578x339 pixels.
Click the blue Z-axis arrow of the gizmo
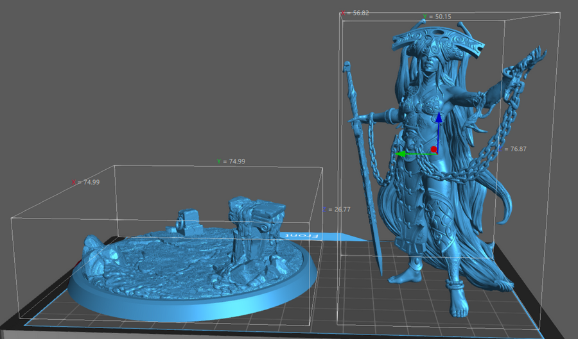click(x=438, y=122)
